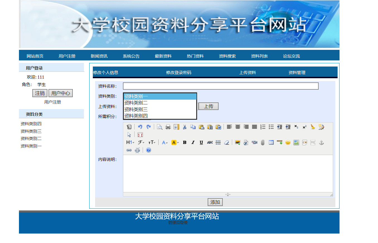Open the H1 paragraph format dropdown
The image size is (378, 243).
[130, 143]
